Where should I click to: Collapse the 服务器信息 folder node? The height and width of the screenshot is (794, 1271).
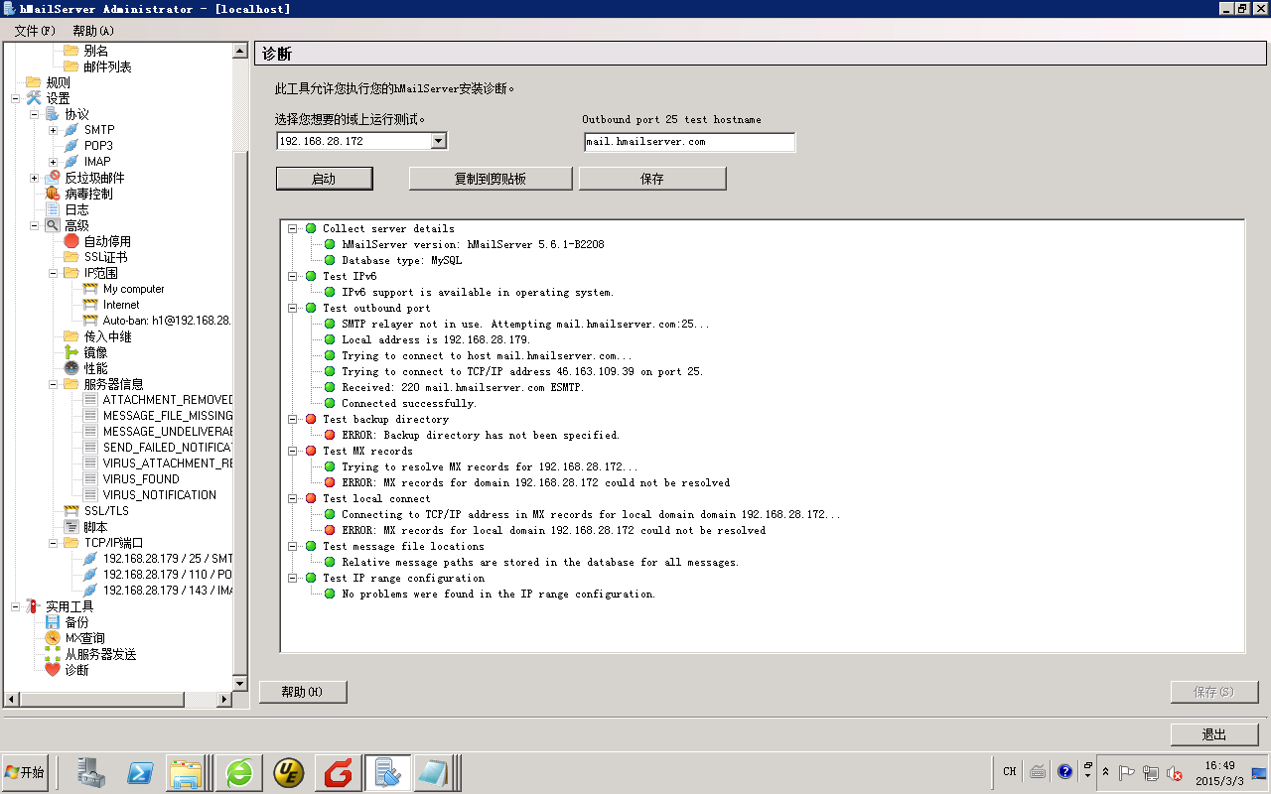[53, 384]
